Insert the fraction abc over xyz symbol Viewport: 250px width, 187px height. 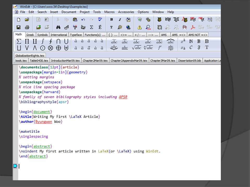point(171,48)
